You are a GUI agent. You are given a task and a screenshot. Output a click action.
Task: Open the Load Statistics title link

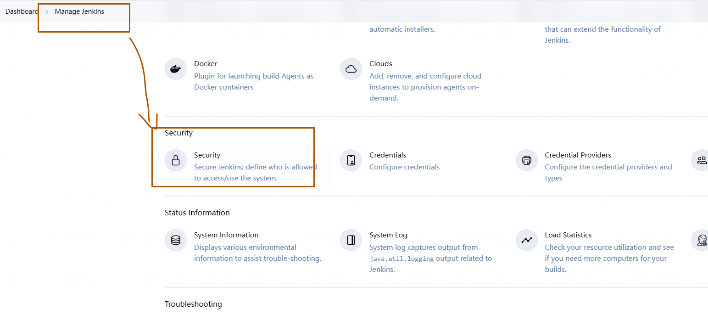coord(568,235)
